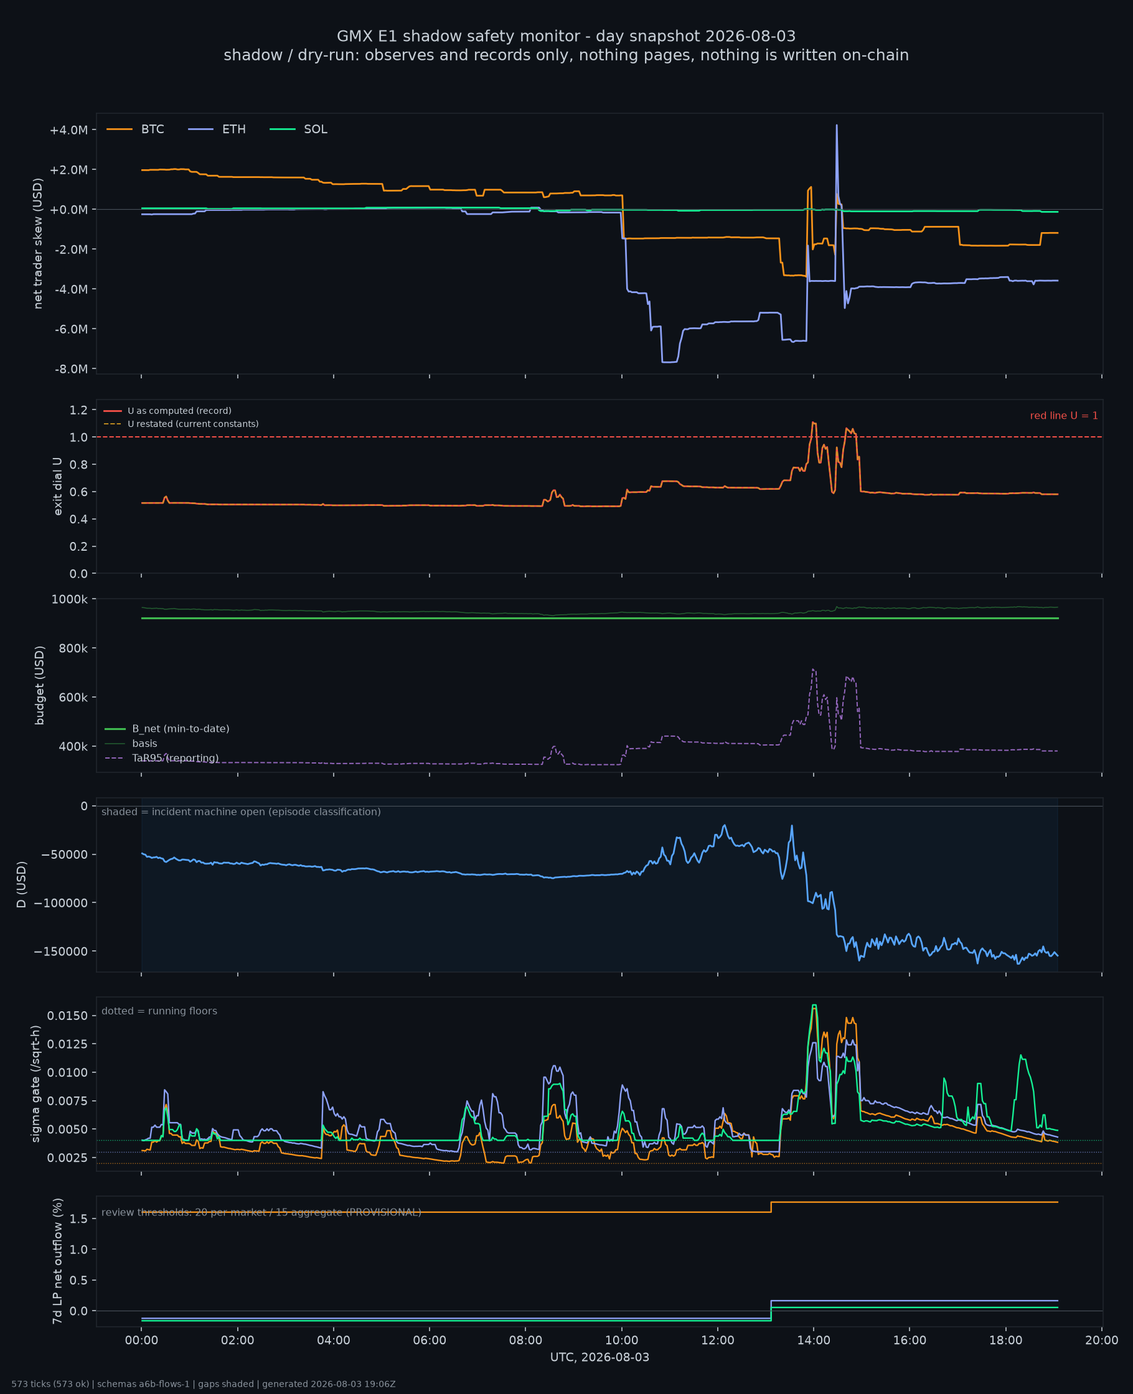Click the 0.0150 sigma axis value
Screen dimensions: 1133x1394
(67, 1016)
